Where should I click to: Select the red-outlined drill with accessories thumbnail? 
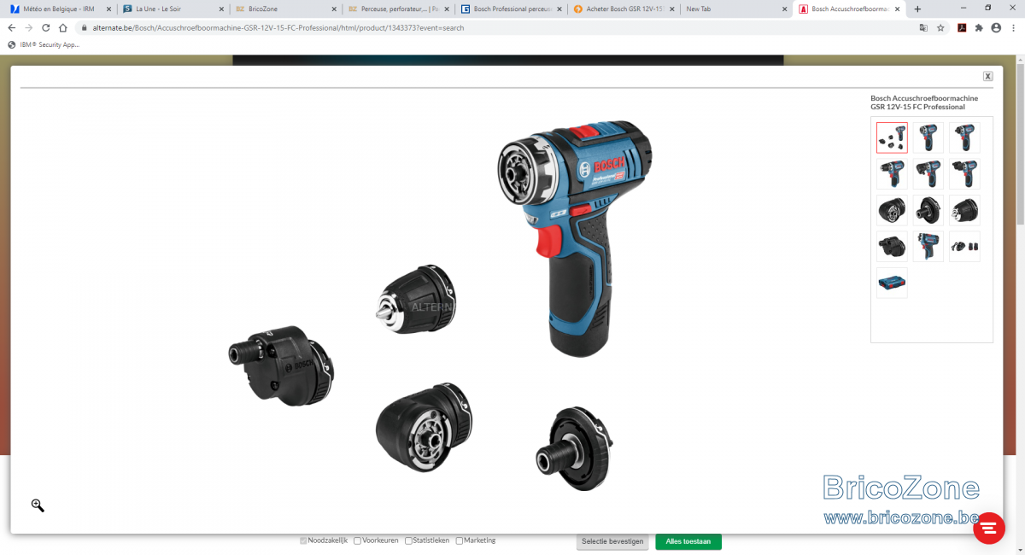(x=892, y=137)
